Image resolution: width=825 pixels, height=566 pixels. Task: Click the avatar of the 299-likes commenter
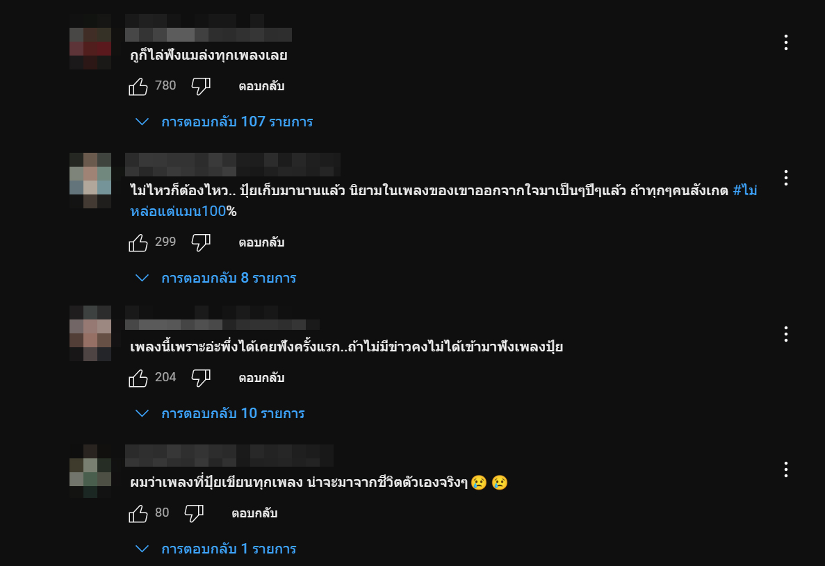90,181
